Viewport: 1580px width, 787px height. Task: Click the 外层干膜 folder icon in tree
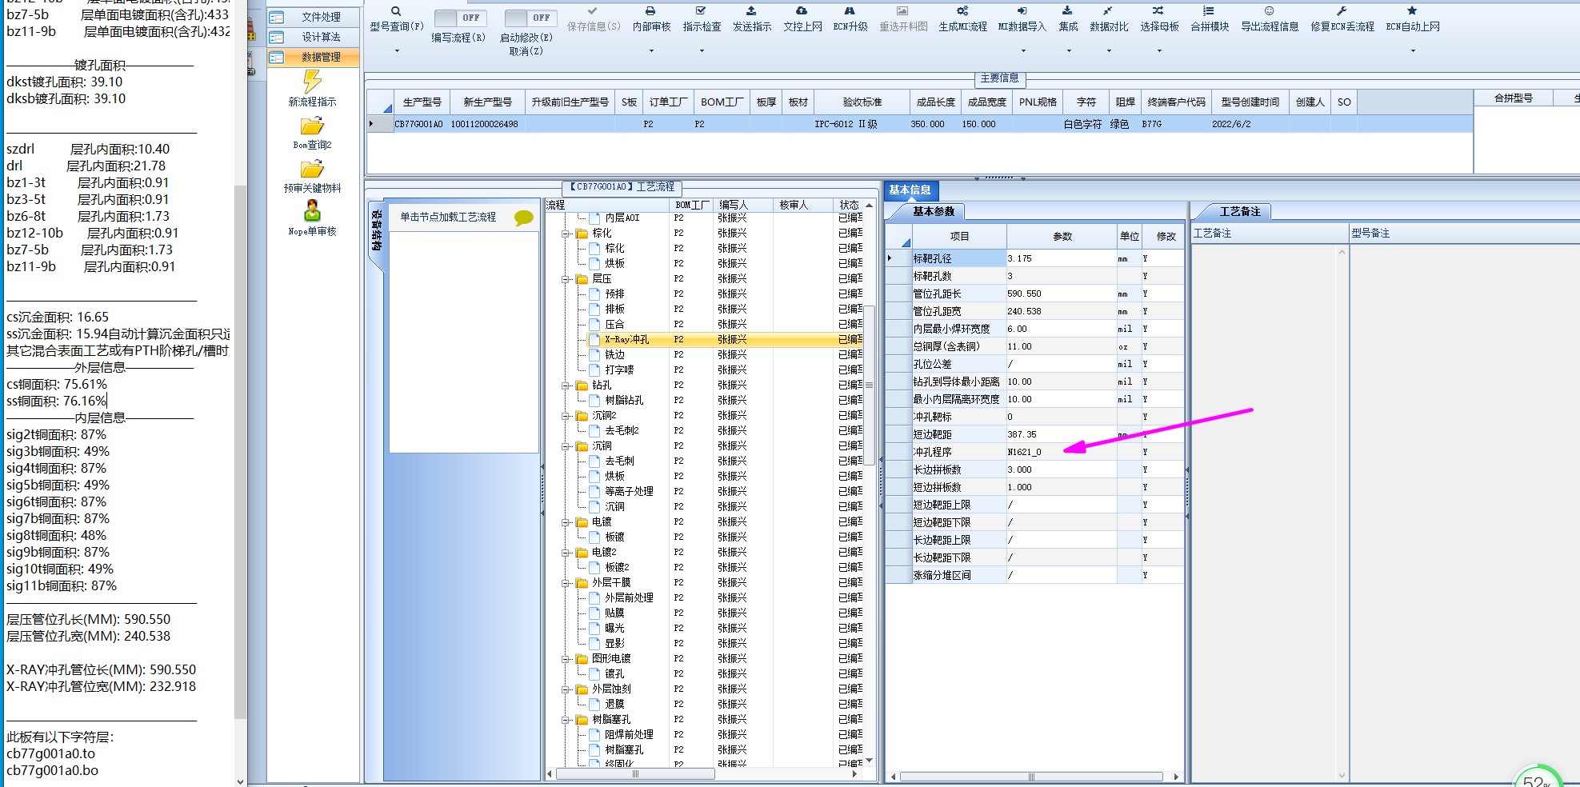[x=582, y=583]
